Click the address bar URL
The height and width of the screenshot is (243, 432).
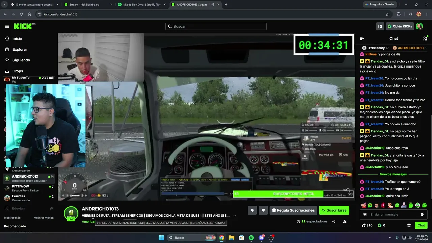point(60,14)
